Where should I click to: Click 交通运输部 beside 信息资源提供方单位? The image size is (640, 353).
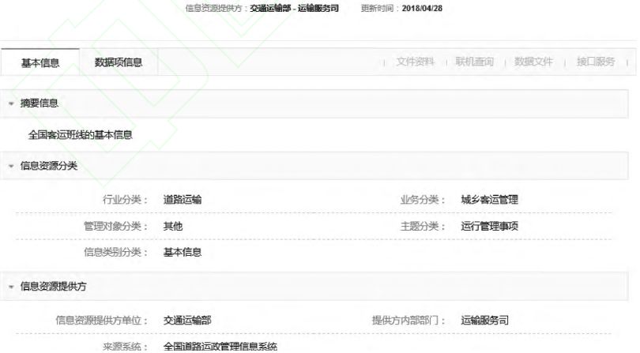(x=186, y=321)
